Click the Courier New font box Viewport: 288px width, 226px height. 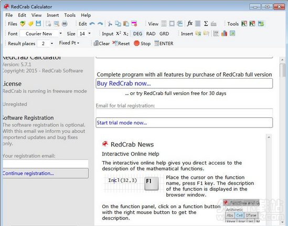pyautogui.click(x=39, y=34)
